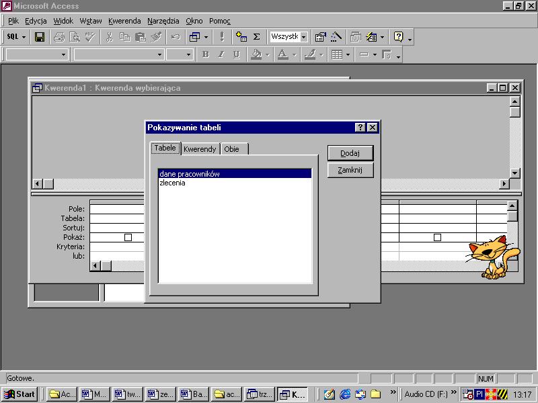
Task: Open the Windows Start button
Action: pos(20,394)
